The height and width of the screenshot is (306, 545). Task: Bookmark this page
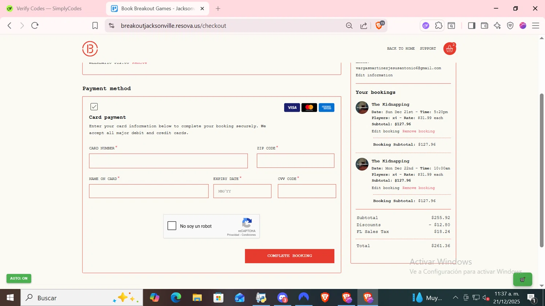95,26
